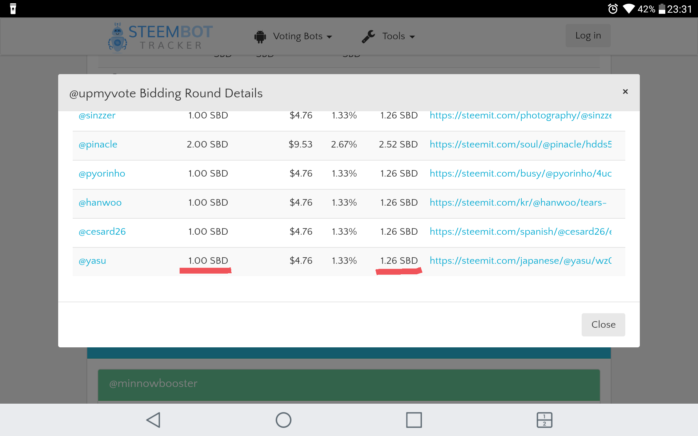
Task: Open the Tools dropdown menu
Action: (x=398, y=36)
